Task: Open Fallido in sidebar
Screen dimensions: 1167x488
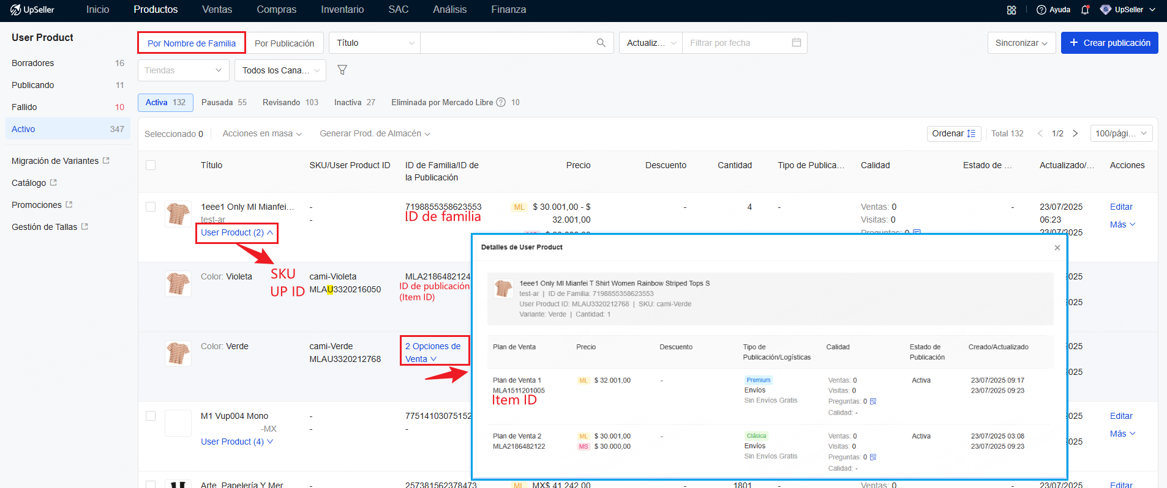Action: click(x=68, y=107)
